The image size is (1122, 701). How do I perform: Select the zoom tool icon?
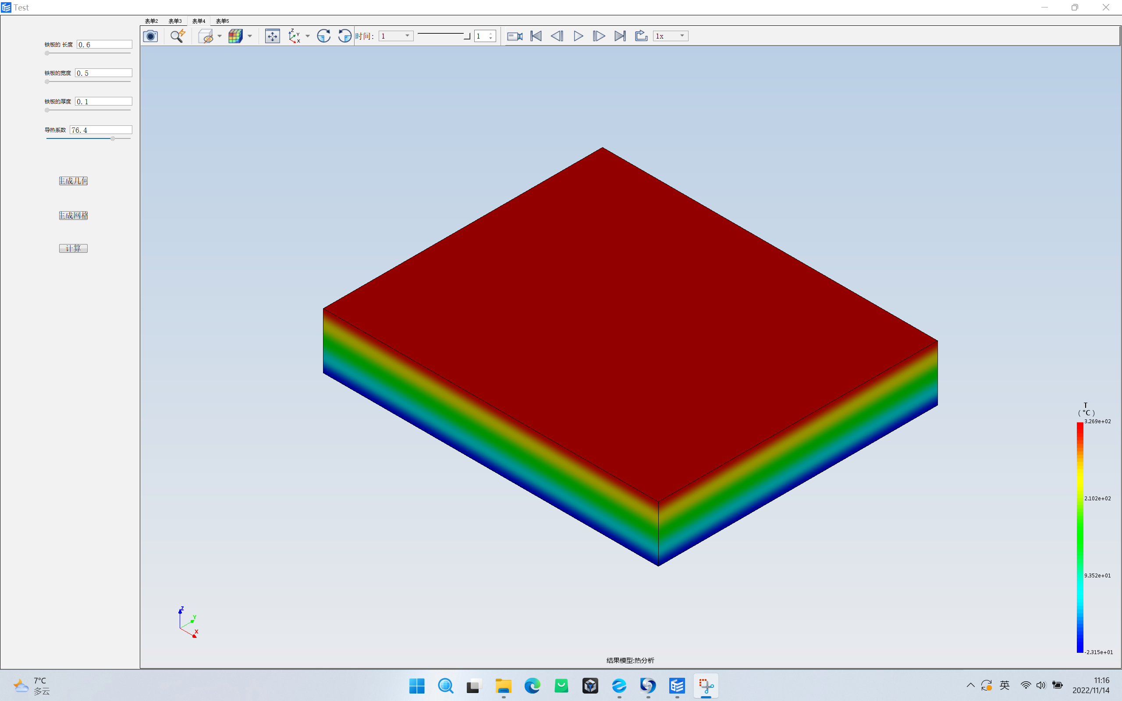click(178, 35)
